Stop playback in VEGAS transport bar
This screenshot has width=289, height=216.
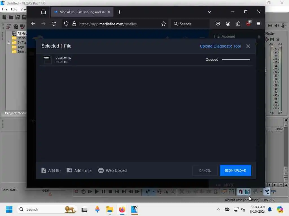pos(110,192)
